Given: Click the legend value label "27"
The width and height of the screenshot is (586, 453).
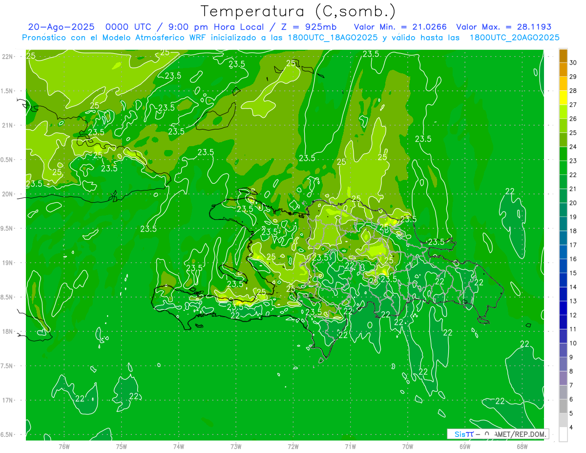Looking at the screenshot, I should coord(573,105).
